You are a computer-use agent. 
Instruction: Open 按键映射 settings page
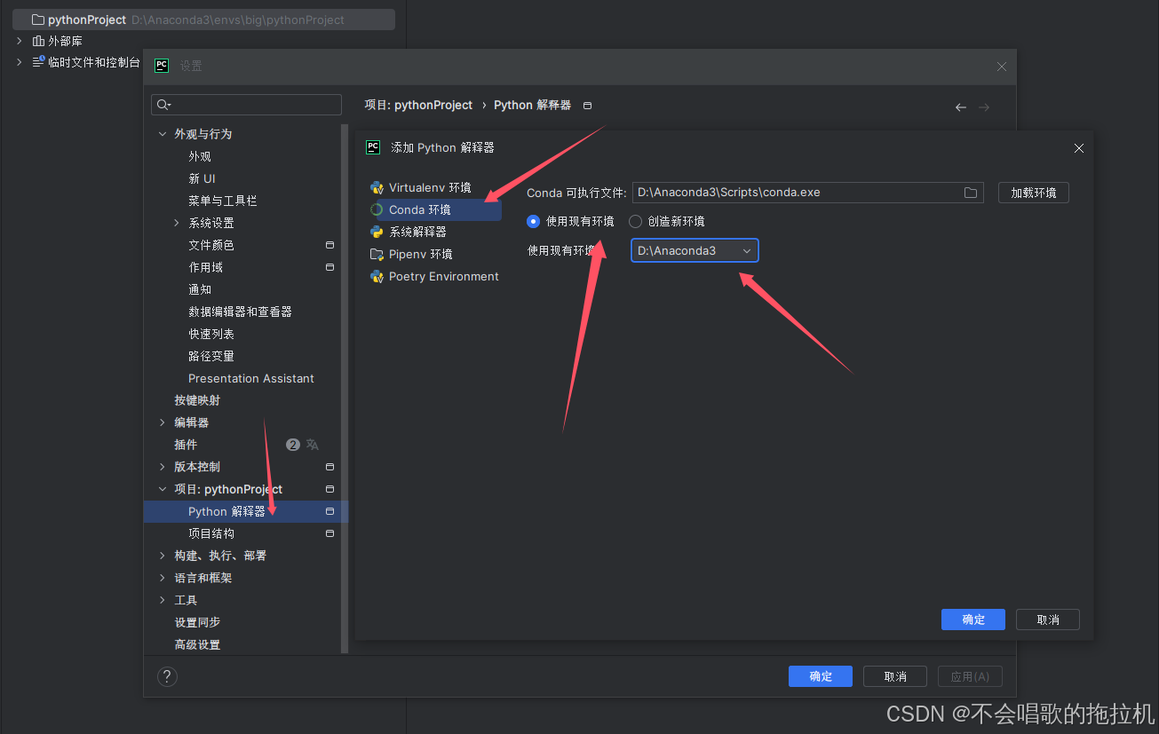(x=197, y=400)
